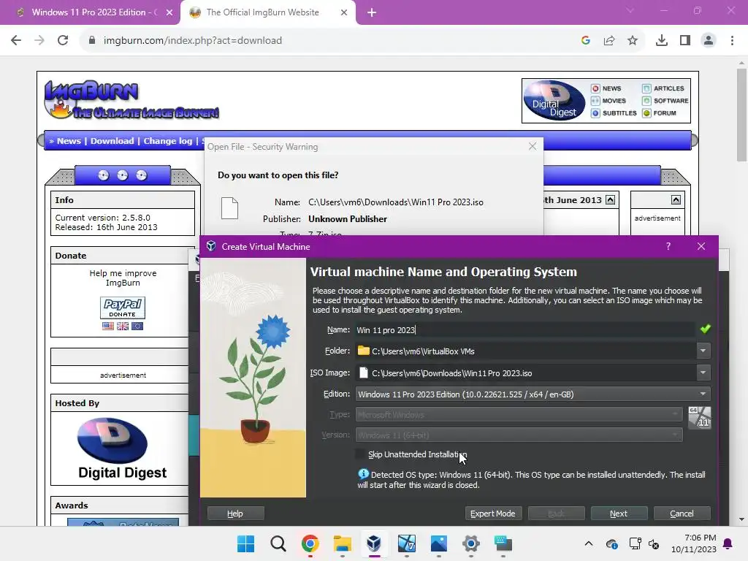Click the Cancel button in Create Virtual Machine
This screenshot has width=748, height=561.
point(682,514)
